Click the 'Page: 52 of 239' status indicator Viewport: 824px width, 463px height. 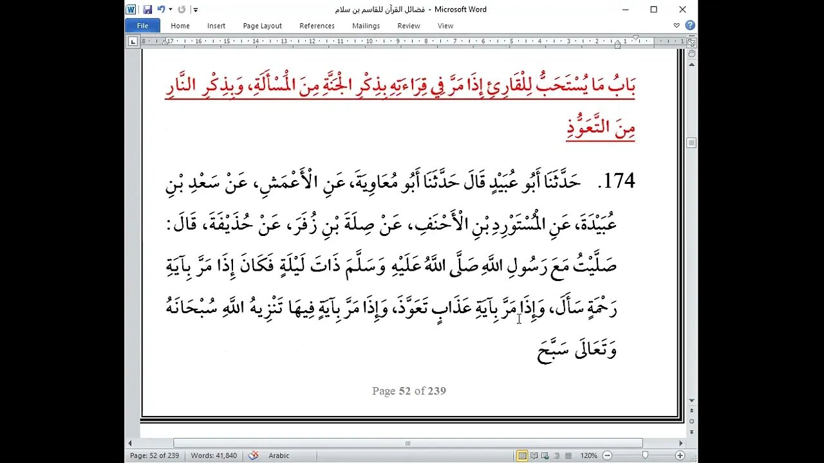click(154, 455)
